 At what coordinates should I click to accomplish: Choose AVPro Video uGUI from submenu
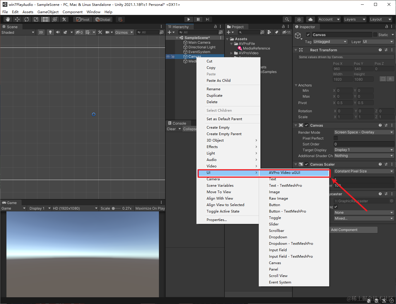pyautogui.click(x=294, y=173)
